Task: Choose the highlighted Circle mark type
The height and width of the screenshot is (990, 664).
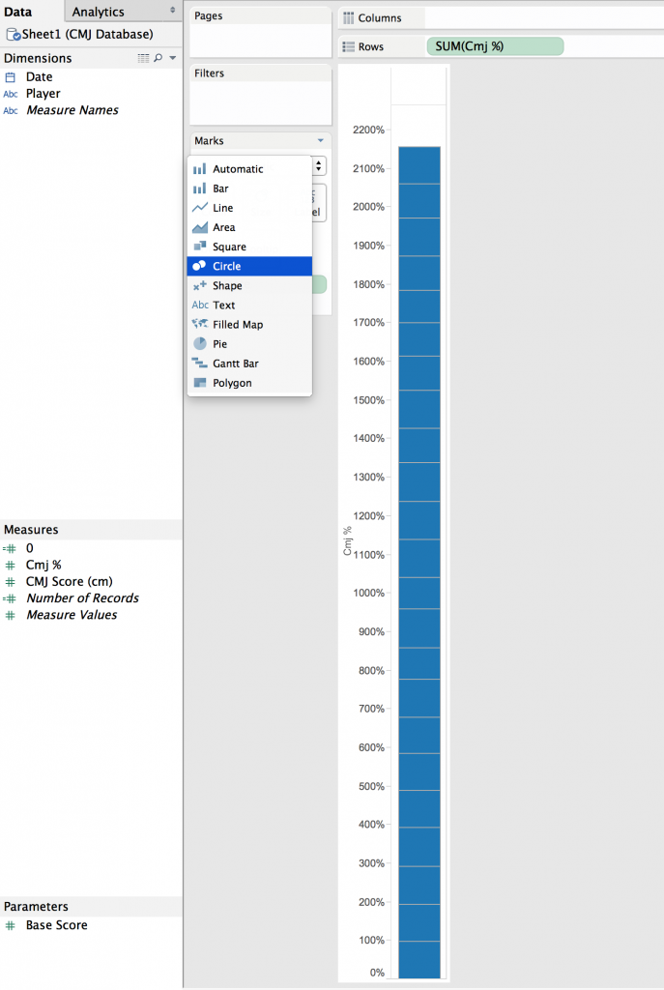Action: [x=249, y=267]
